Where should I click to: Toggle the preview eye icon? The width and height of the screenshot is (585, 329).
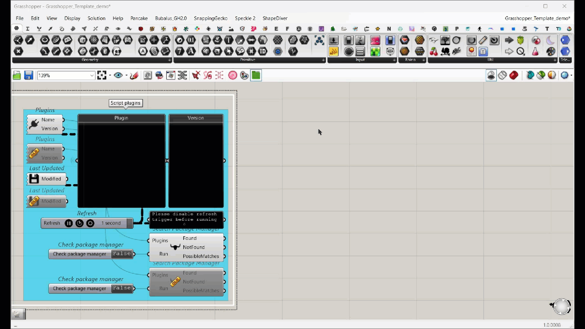118,75
